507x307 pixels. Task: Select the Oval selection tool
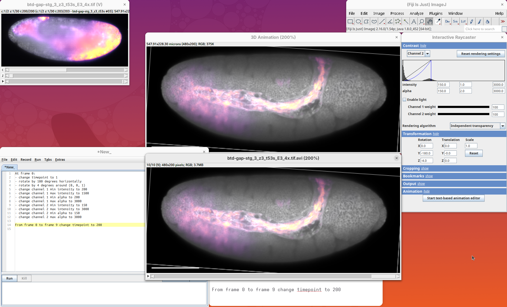[358, 22]
